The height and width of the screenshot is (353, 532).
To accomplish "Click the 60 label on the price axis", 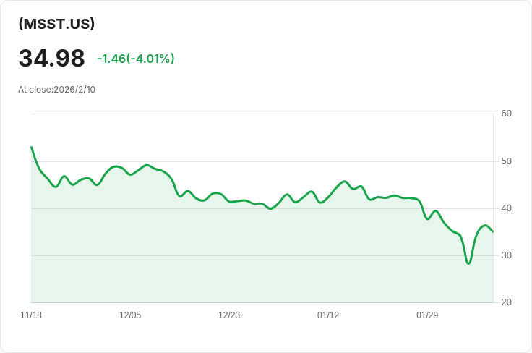I will pos(506,114).
